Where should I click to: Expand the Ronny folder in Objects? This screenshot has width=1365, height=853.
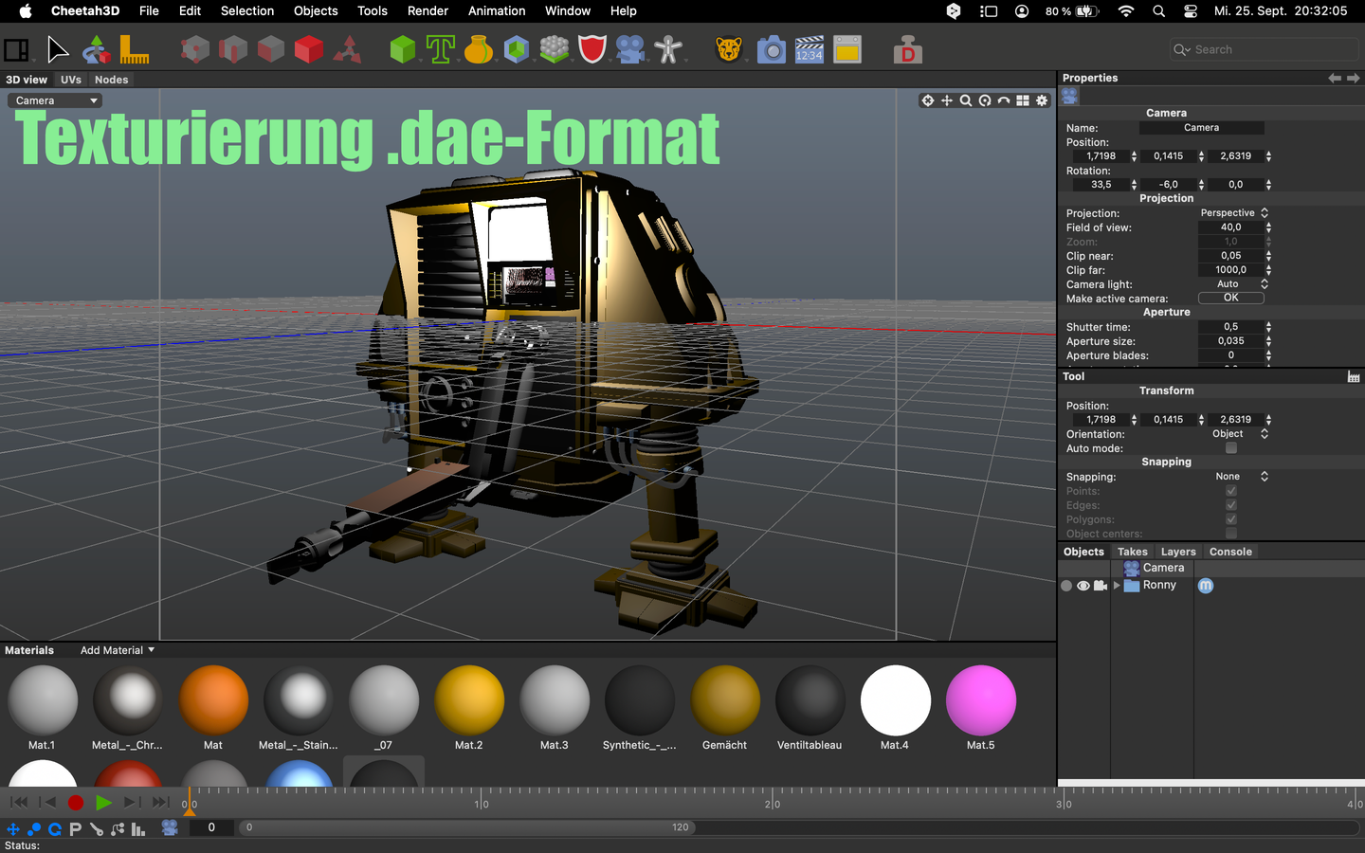pos(1117,586)
